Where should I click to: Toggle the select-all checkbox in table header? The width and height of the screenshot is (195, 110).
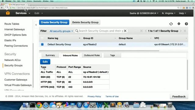pyautogui.click(x=42, y=38)
